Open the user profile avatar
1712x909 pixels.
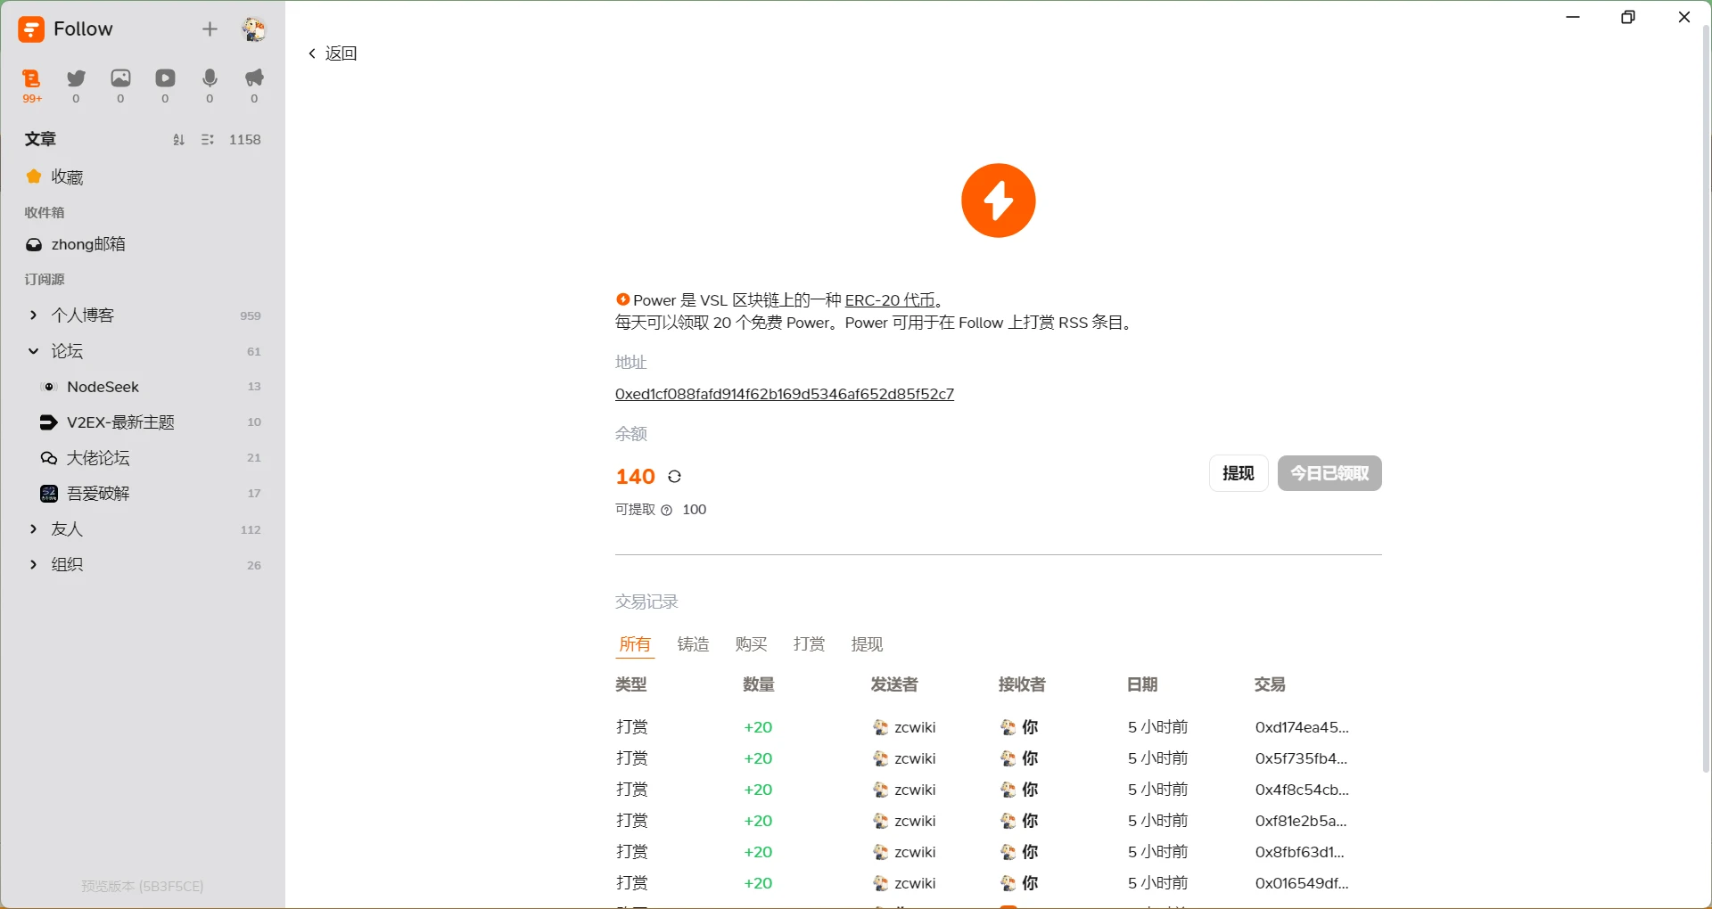pos(253,29)
